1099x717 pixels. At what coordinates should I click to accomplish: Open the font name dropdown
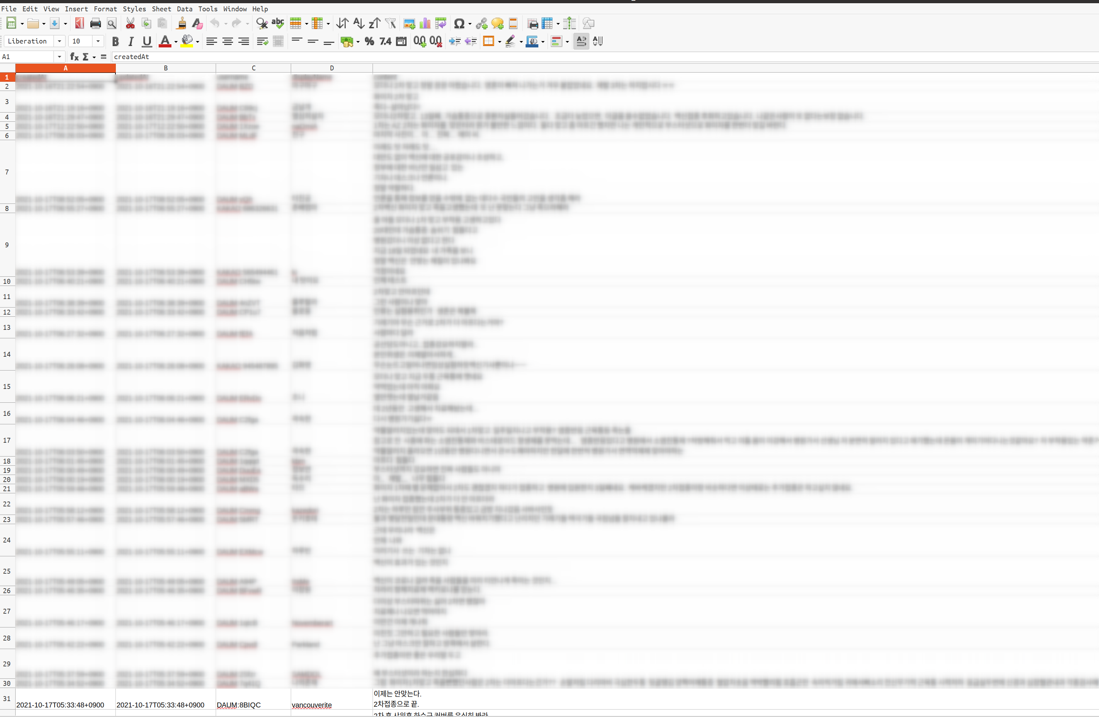(x=60, y=41)
